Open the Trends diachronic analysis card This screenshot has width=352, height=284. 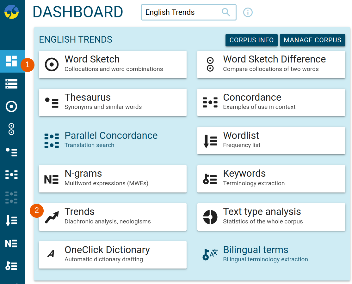click(113, 217)
